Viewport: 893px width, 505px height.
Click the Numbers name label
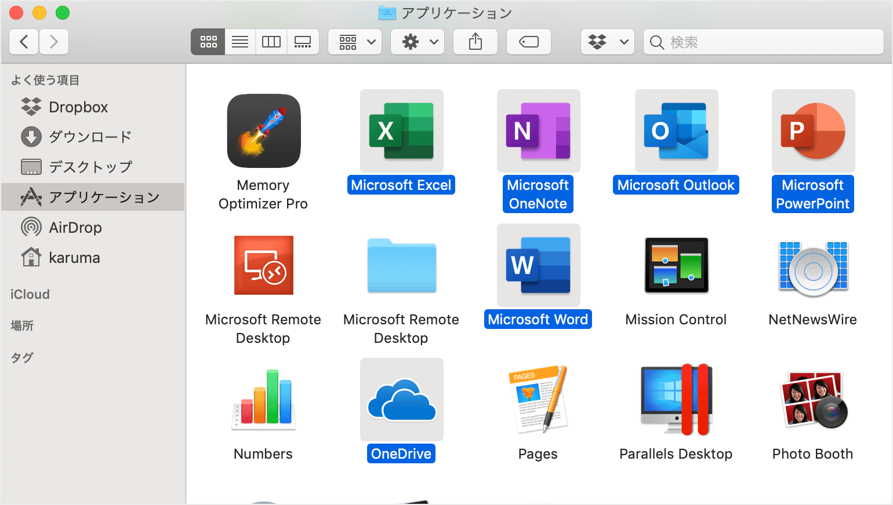pos(263,454)
